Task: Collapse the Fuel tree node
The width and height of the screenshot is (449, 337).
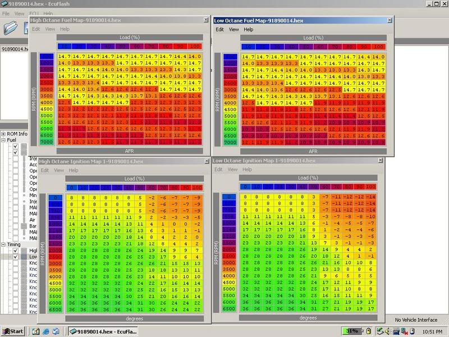Action: coord(3,140)
